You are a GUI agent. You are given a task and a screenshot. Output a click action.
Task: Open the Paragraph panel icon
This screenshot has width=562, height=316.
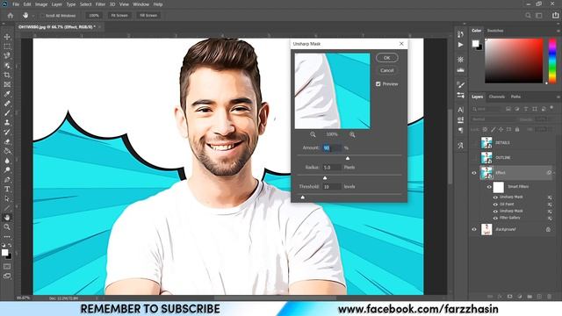[x=460, y=130]
